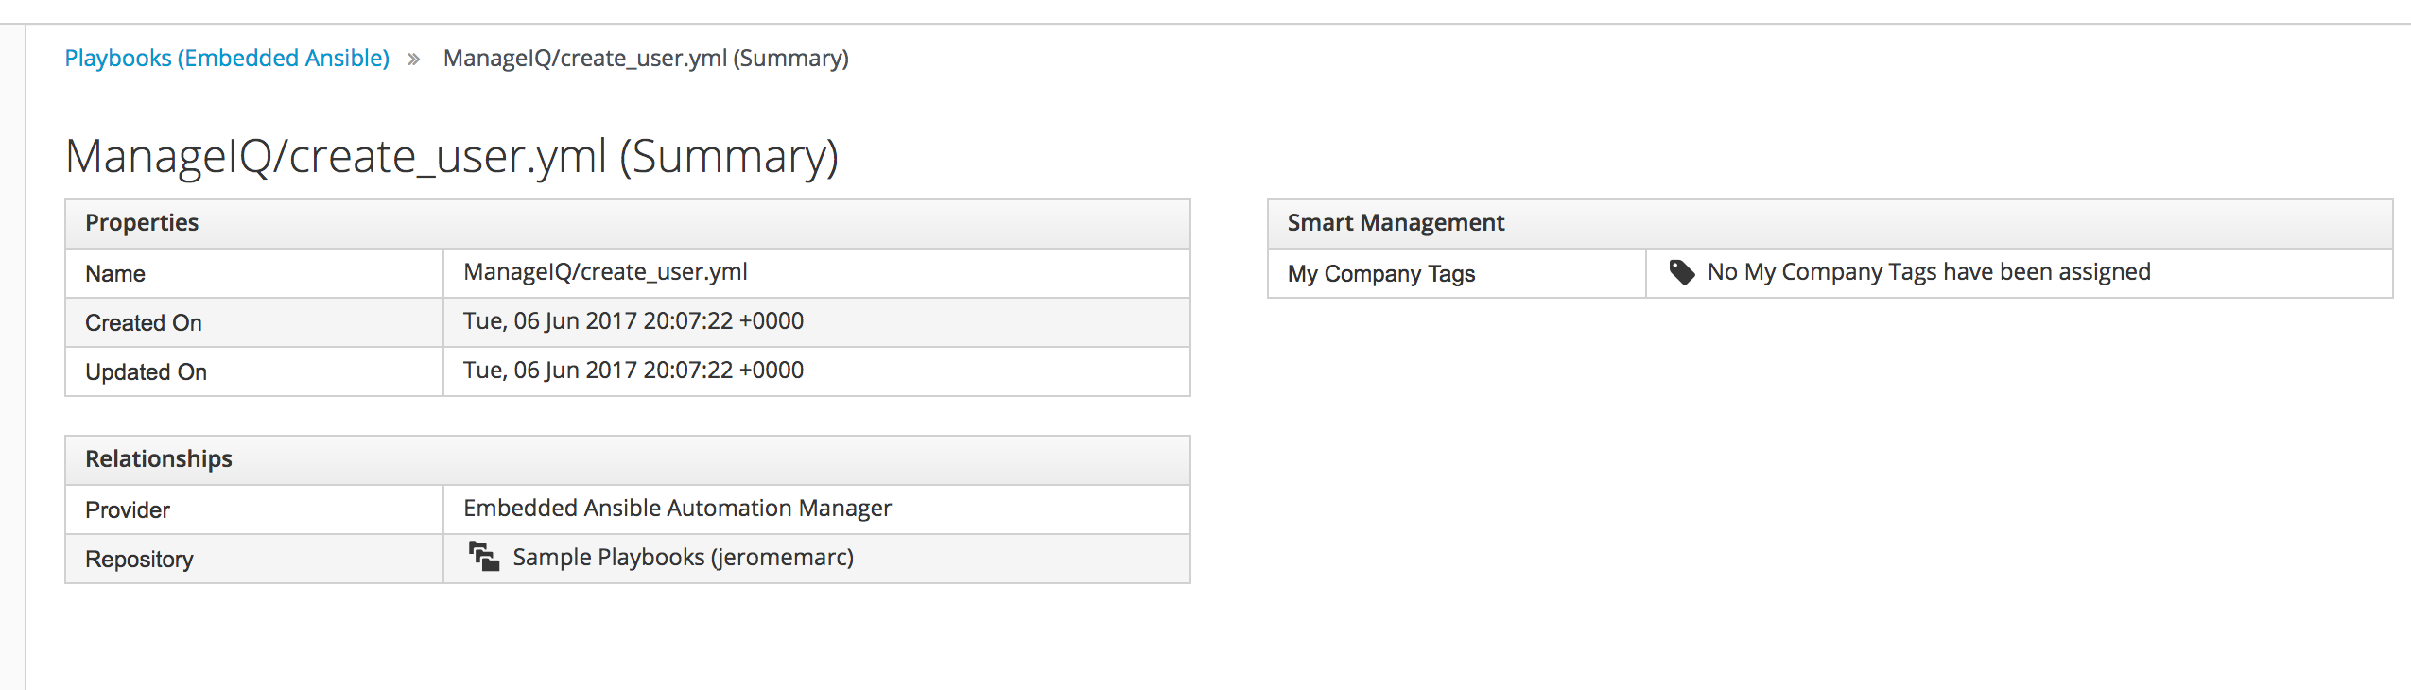The height and width of the screenshot is (690, 2411).
Task: Click the repository folder icon
Action: click(484, 557)
